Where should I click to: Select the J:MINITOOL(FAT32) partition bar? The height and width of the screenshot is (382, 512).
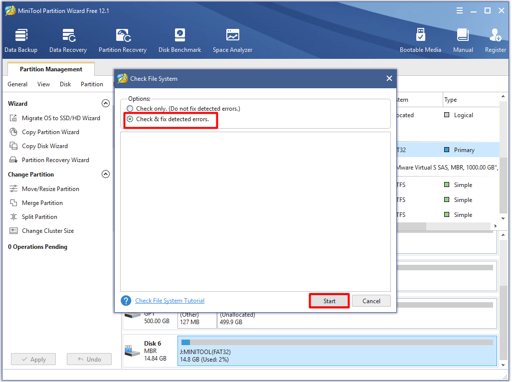click(337, 351)
